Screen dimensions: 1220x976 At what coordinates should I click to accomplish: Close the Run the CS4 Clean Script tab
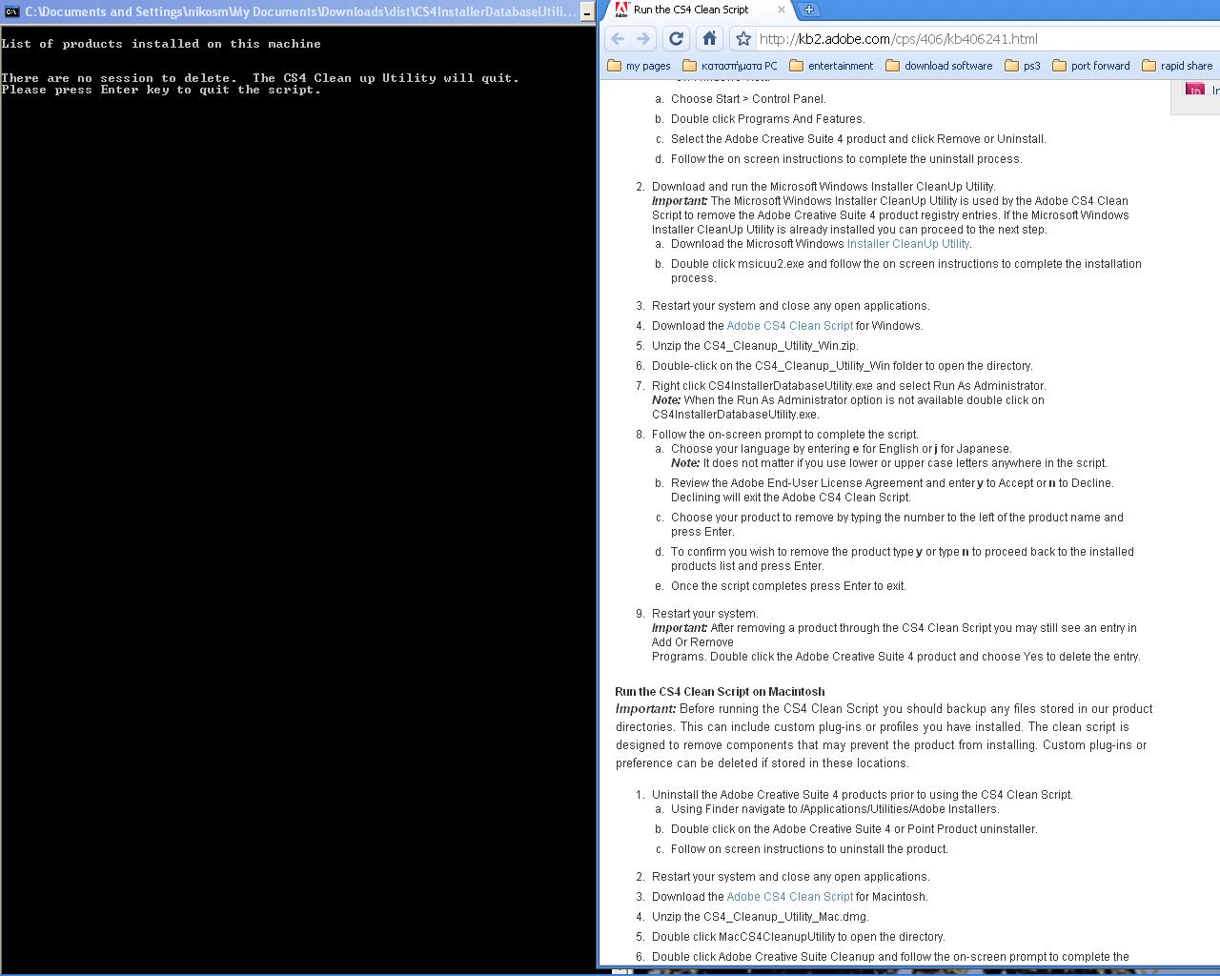click(x=782, y=10)
